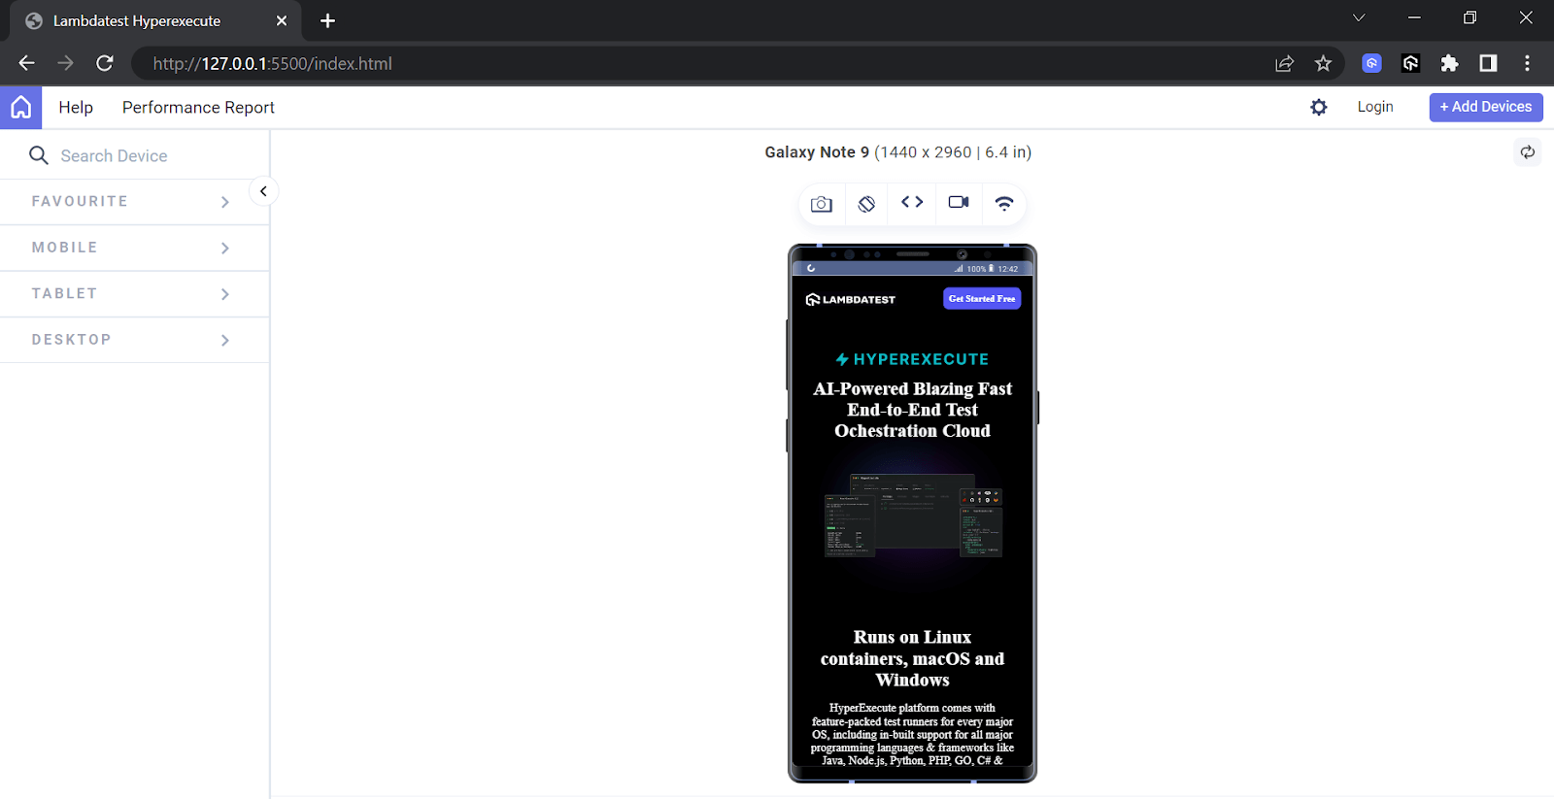Open the Help menu
This screenshot has width=1554, height=799.
pyautogui.click(x=76, y=108)
